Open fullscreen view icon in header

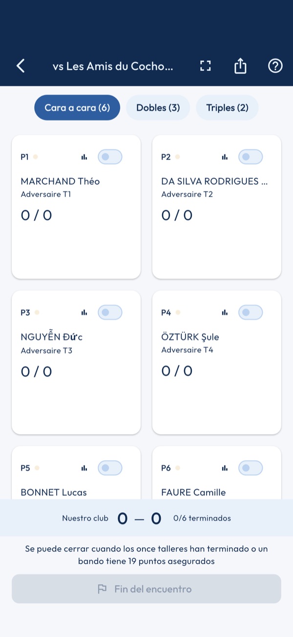[x=206, y=66]
